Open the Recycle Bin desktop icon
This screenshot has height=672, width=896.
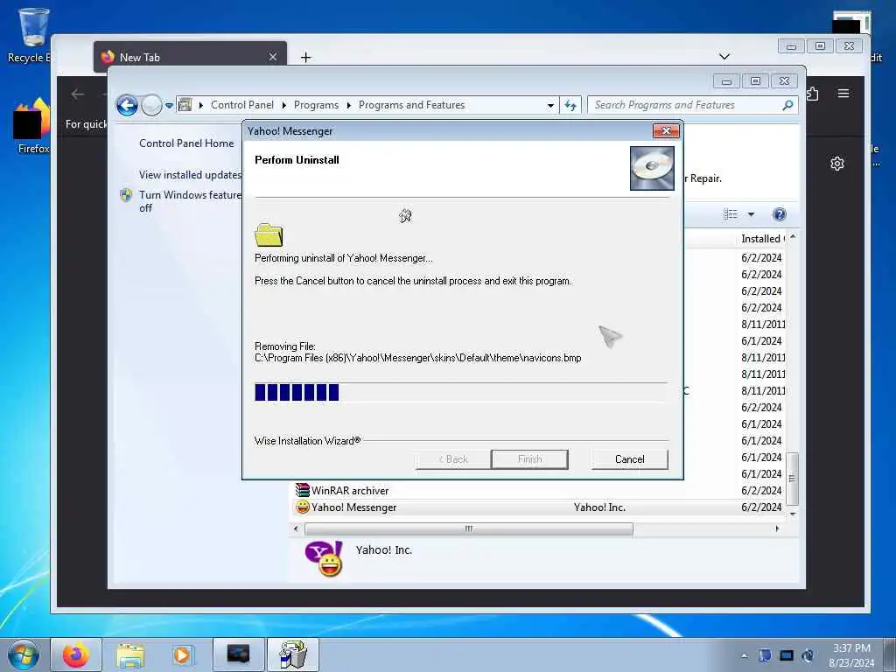(32, 35)
